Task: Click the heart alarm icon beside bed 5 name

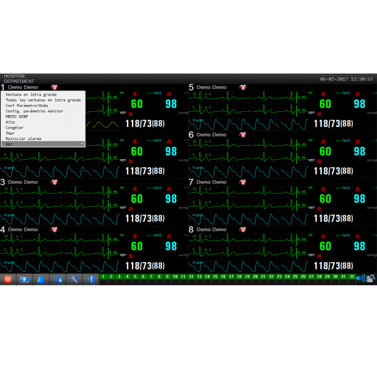Action: coord(243,87)
